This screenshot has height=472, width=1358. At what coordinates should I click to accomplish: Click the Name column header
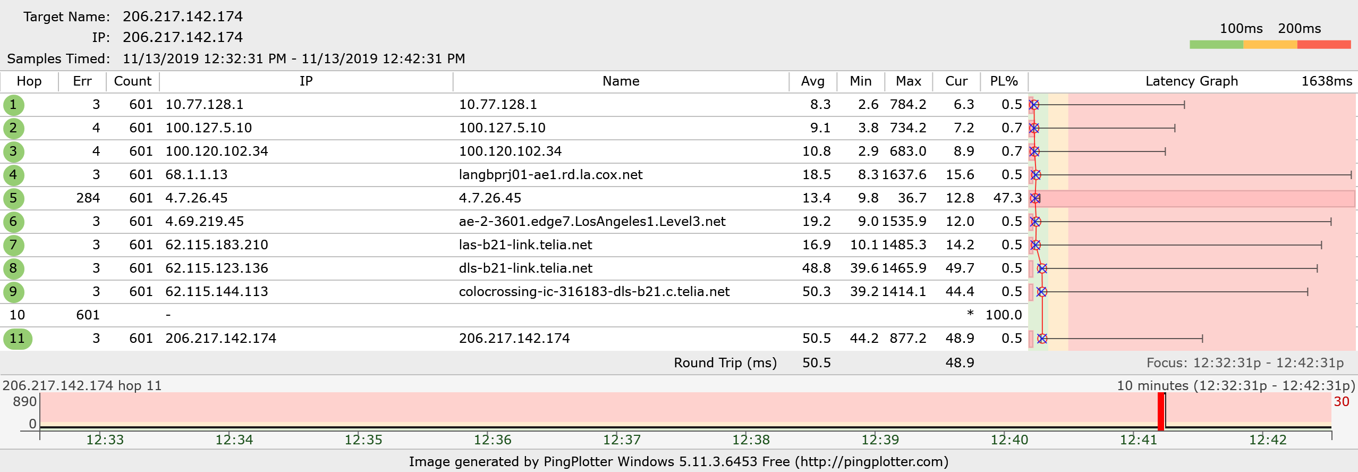(x=621, y=81)
